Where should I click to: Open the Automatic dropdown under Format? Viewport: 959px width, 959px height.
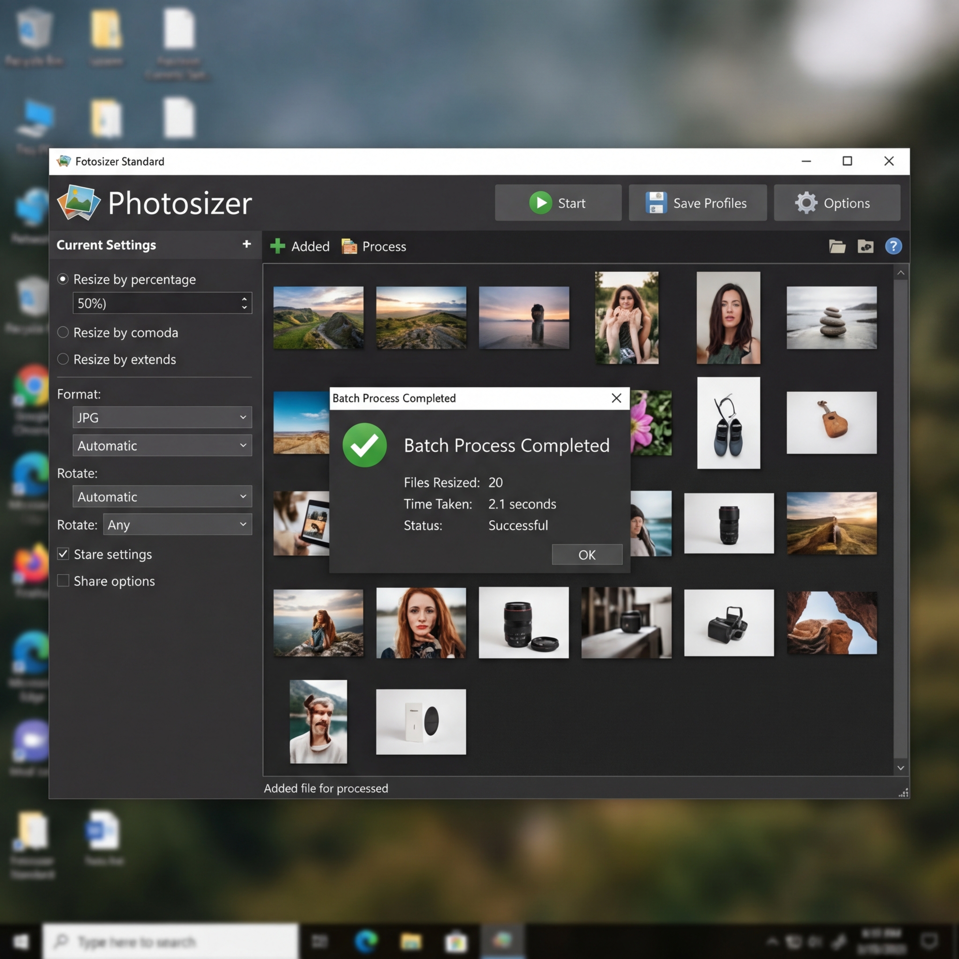(162, 445)
